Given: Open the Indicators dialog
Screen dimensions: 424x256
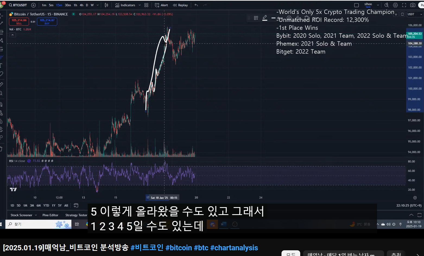Looking at the screenshot, I should tap(125, 5).
